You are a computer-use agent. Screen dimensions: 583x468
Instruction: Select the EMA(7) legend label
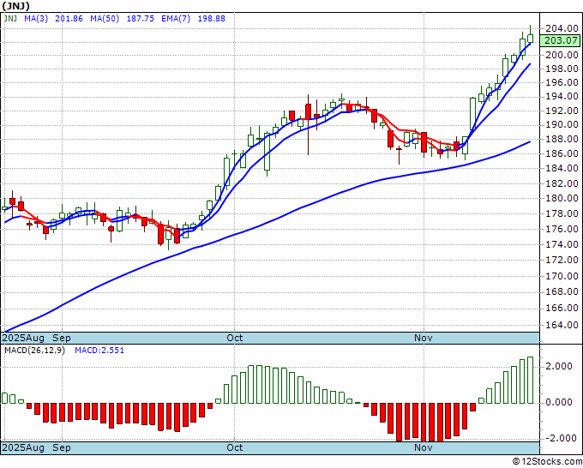click(x=176, y=18)
